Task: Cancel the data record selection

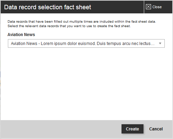Action: pos(156,129)
